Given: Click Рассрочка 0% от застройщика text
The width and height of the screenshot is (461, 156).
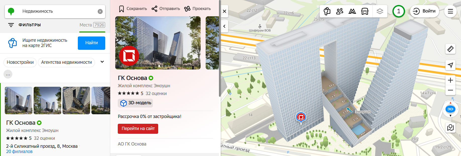Looking at the screenshot, I should 150,116.
